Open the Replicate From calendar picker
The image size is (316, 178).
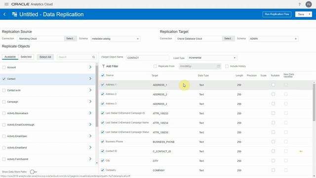point(218,66)
